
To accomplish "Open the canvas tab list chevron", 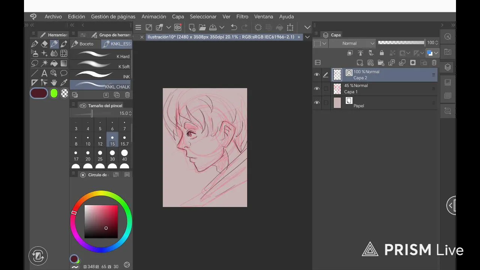I will click(307, 37).
